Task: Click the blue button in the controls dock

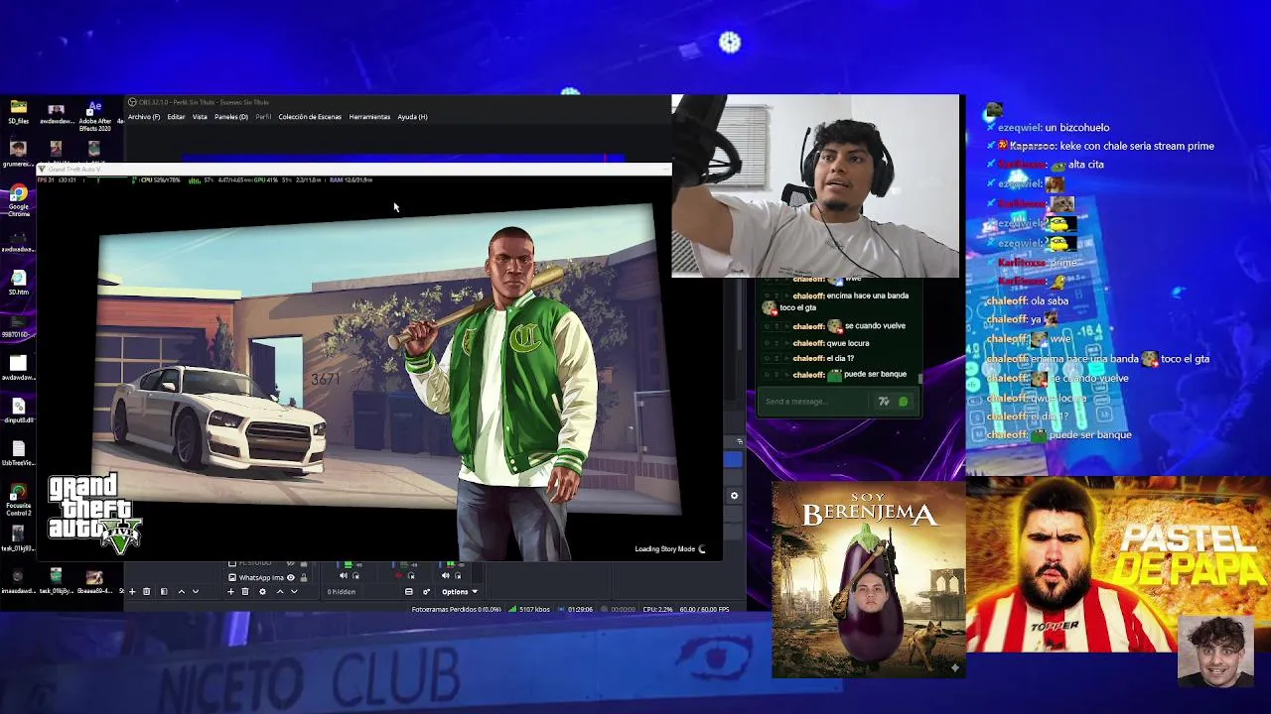Action: 733,459
